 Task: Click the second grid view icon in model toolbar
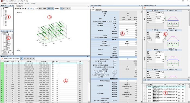[x=18, y=9]
